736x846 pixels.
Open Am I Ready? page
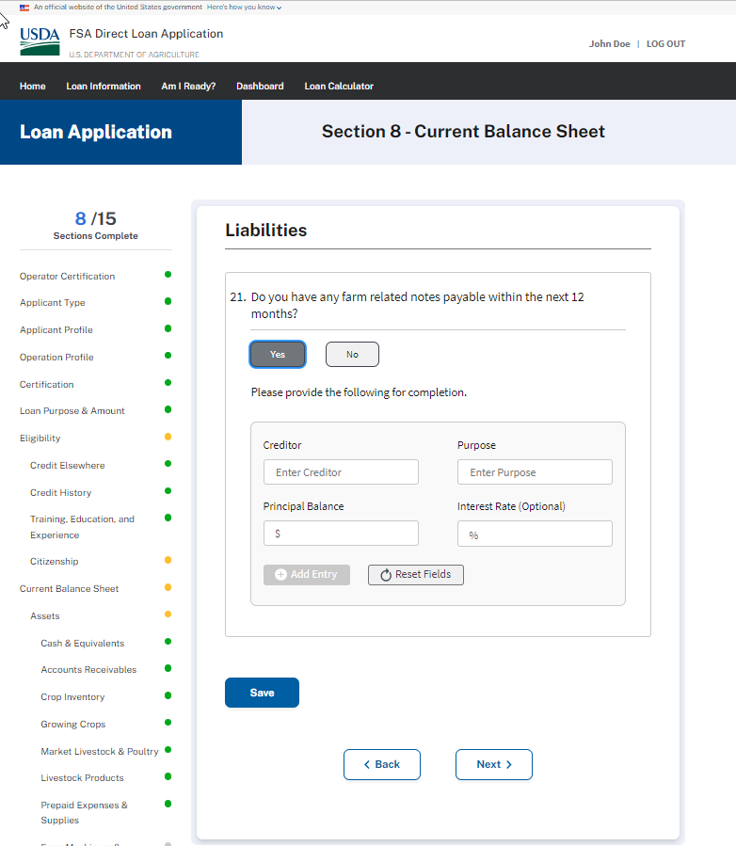coord(188,86)
